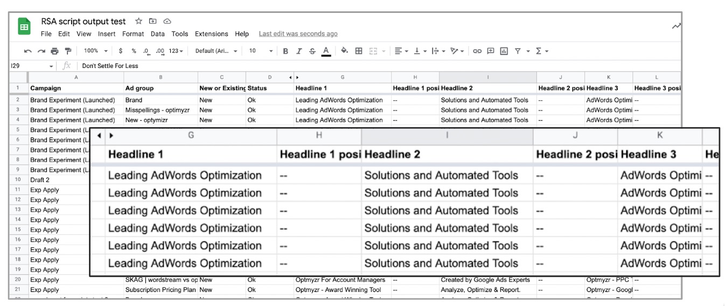Open the activity trend icon at top right

(x=677, y=26)
